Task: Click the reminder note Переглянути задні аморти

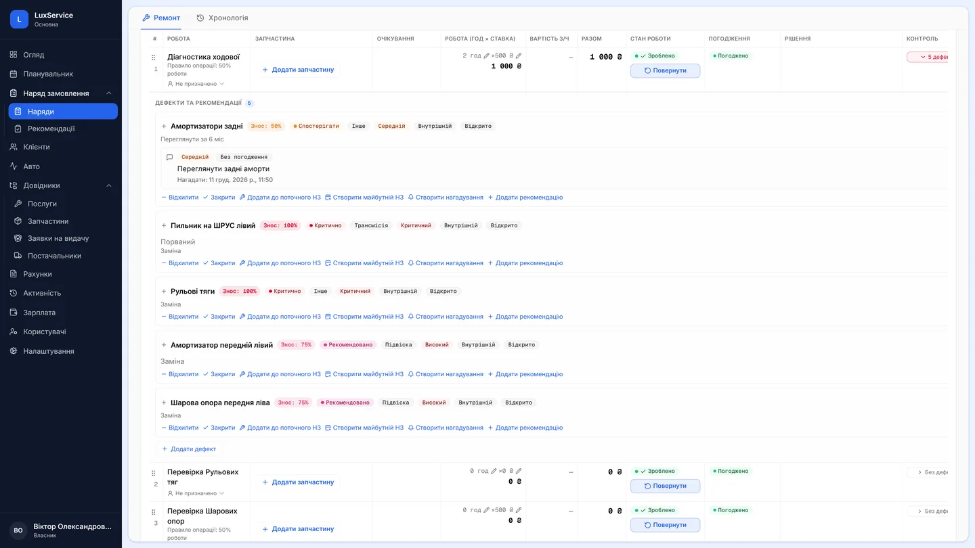Action: point(223,168)
